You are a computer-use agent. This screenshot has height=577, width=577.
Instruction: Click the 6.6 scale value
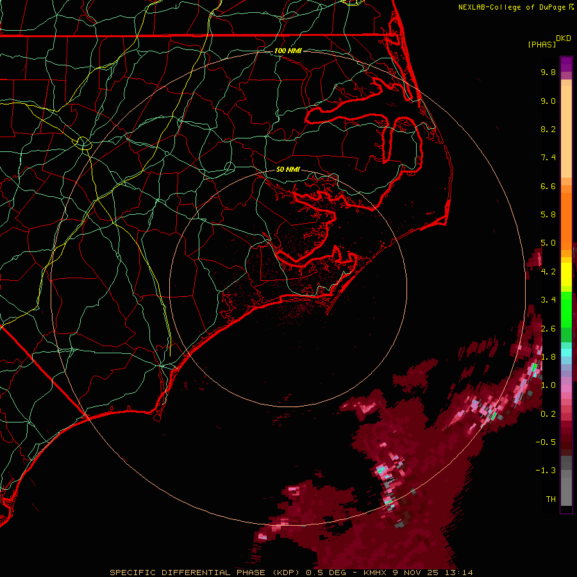click(x=548, y=186)
